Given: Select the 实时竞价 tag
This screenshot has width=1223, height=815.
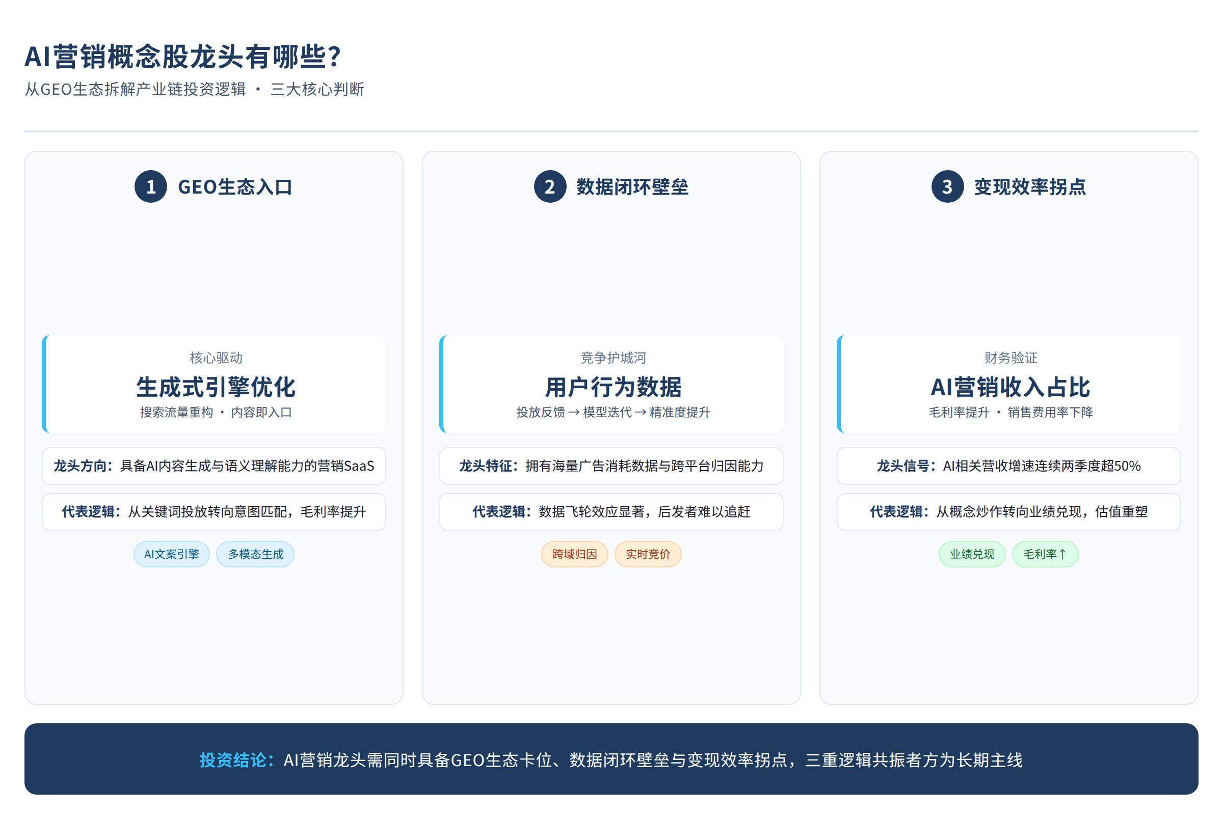Looking at the screenshot, I should pos(648,554).
